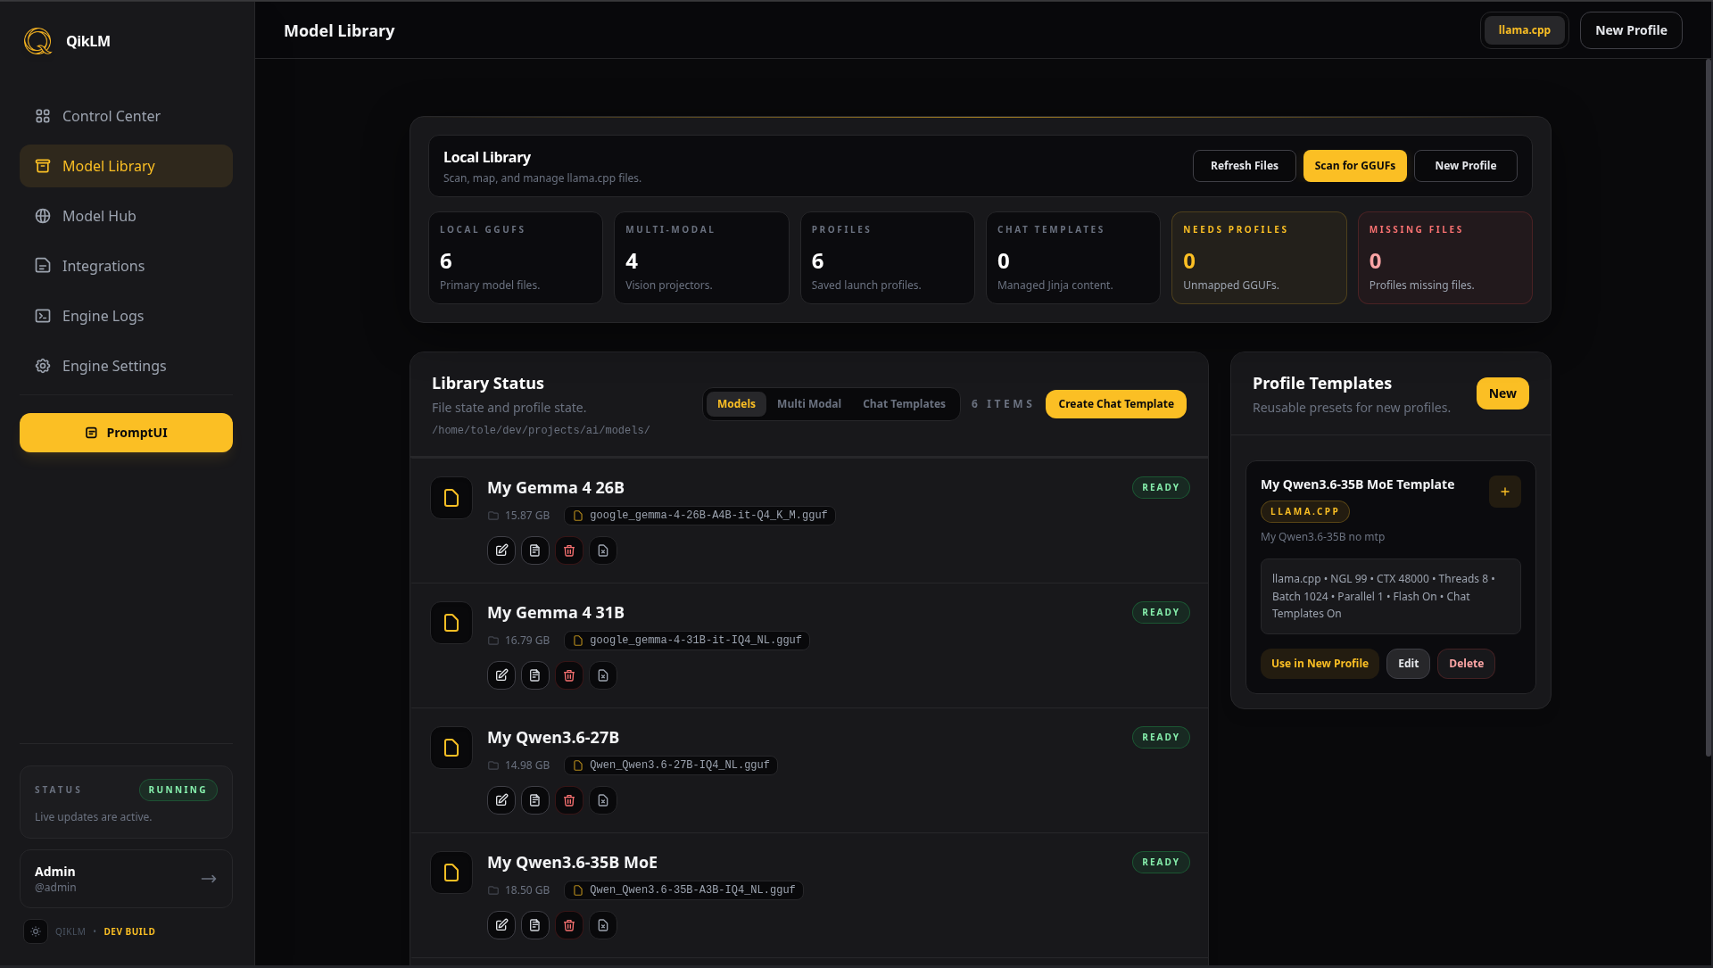This screenshot has height=968, width=1713.
Task: Click the sign-out arrow next to Admin
Action: point(209,879)
